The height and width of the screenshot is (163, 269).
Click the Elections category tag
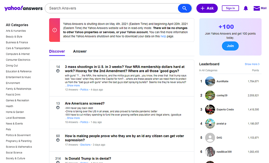(85, 145)
